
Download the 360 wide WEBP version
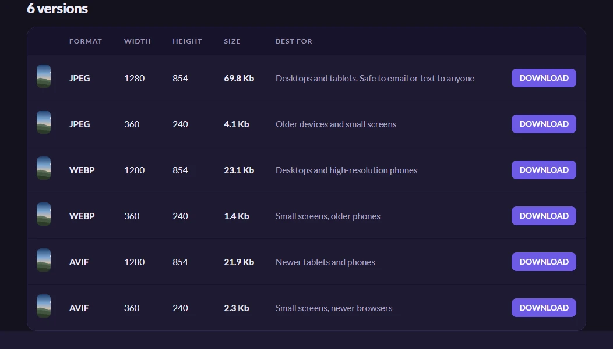(x=544, y=216)
